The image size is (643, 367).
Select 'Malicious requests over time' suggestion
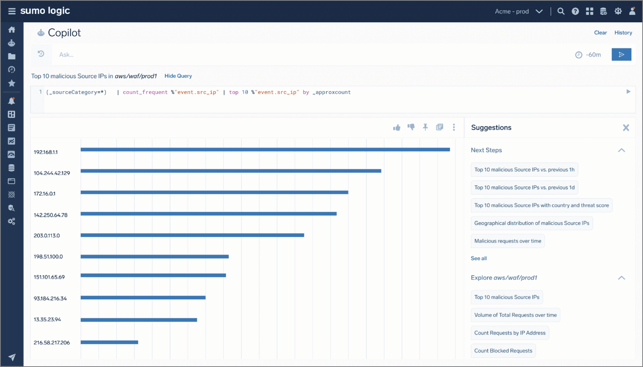point(507,241)
